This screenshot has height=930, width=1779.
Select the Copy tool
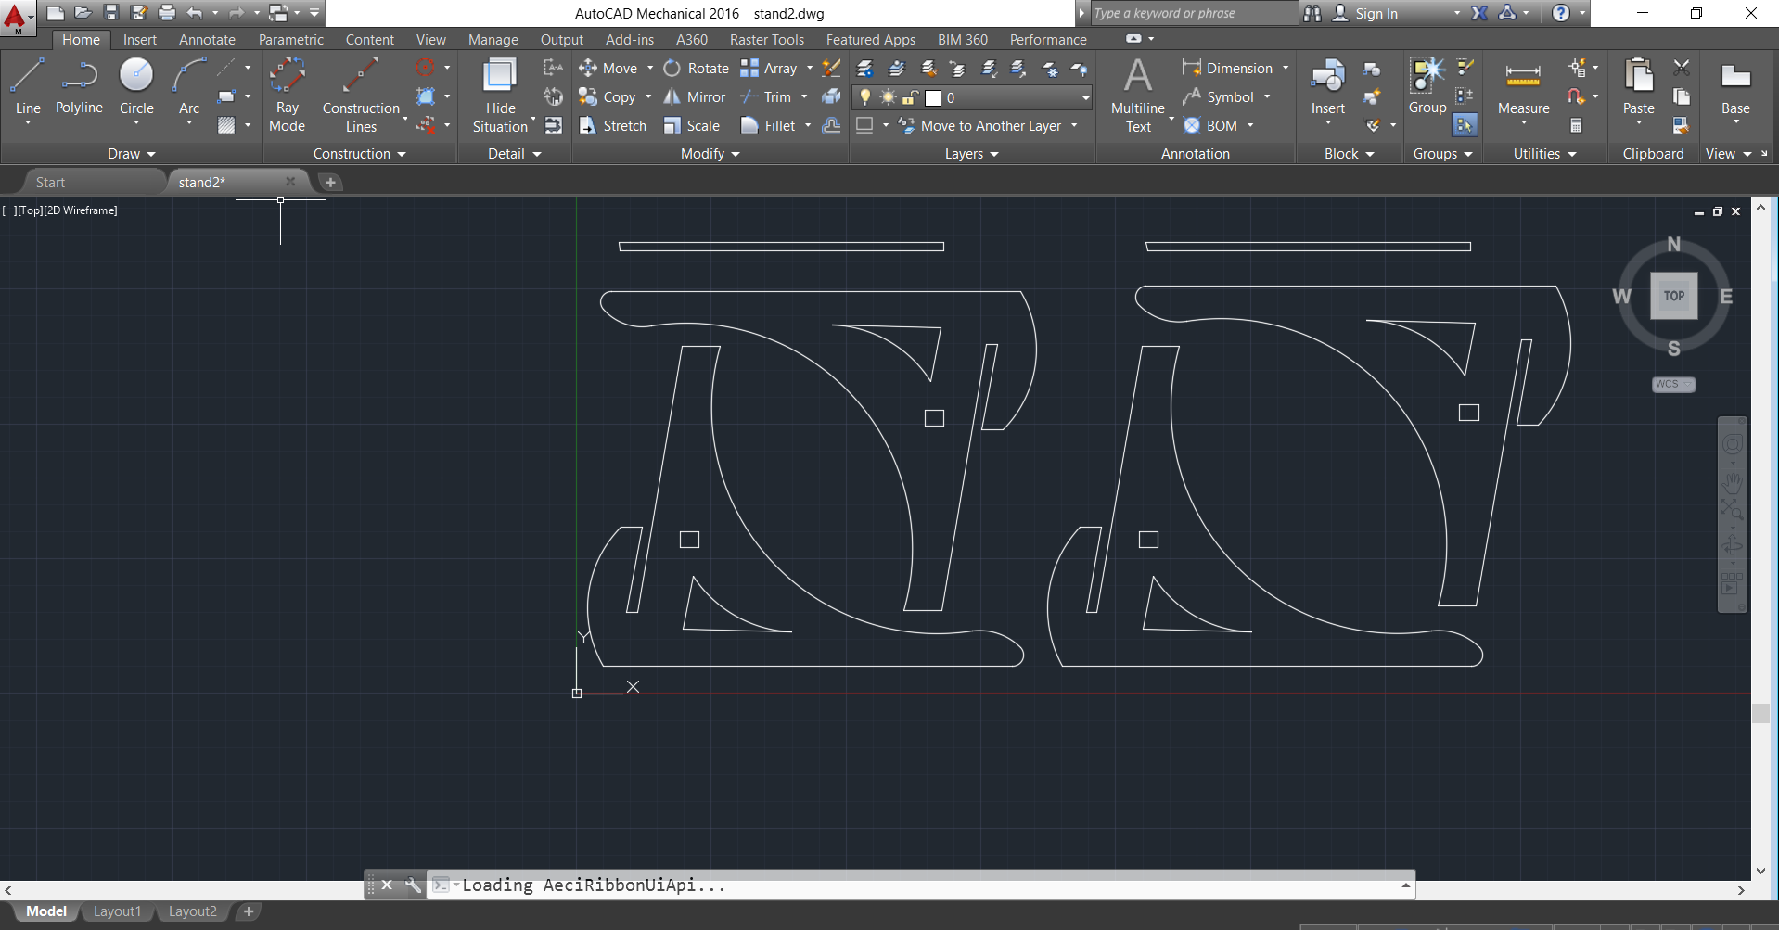[x=608, y=97]
